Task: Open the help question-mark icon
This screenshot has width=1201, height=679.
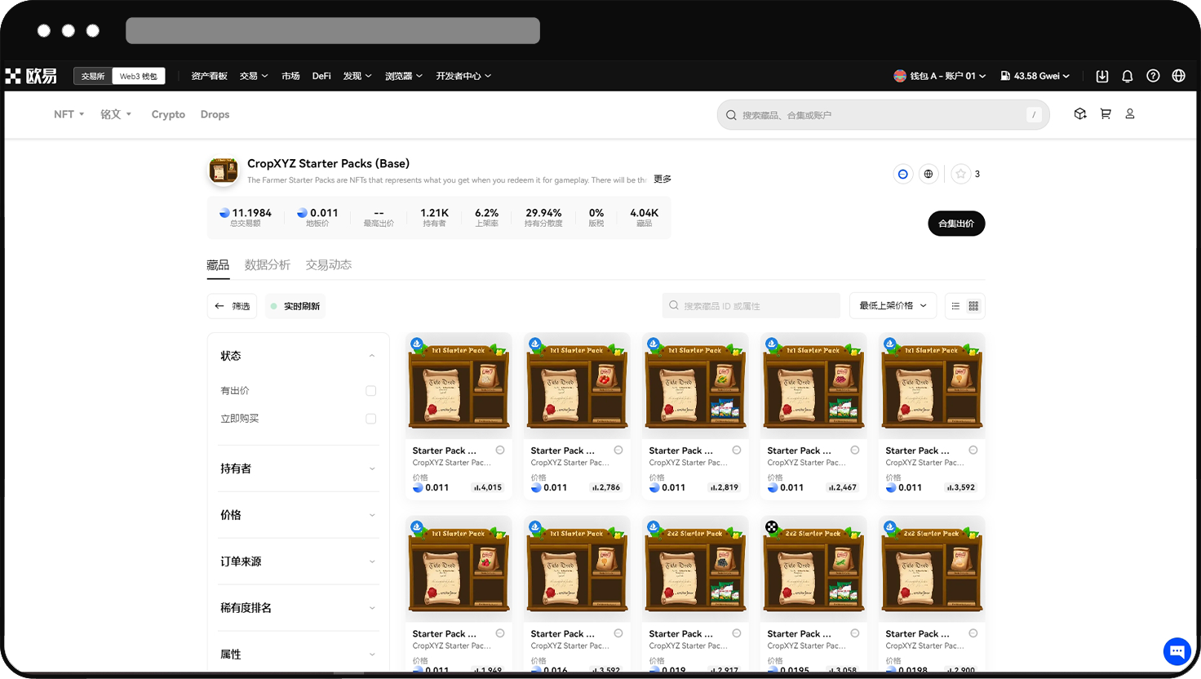Action: (1153, 76)
